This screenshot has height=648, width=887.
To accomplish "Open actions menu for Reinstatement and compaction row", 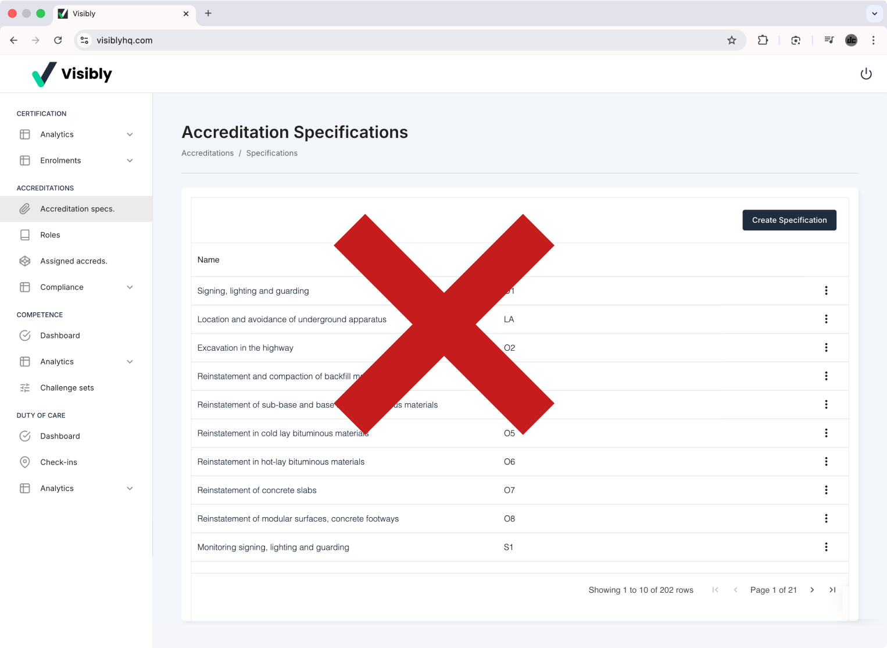I will 826,376.
